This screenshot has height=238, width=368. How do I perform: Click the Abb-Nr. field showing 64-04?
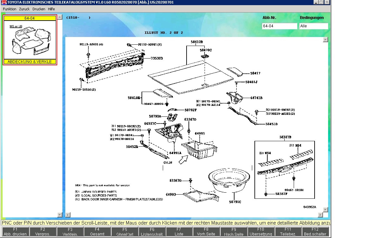coord(280,26)
